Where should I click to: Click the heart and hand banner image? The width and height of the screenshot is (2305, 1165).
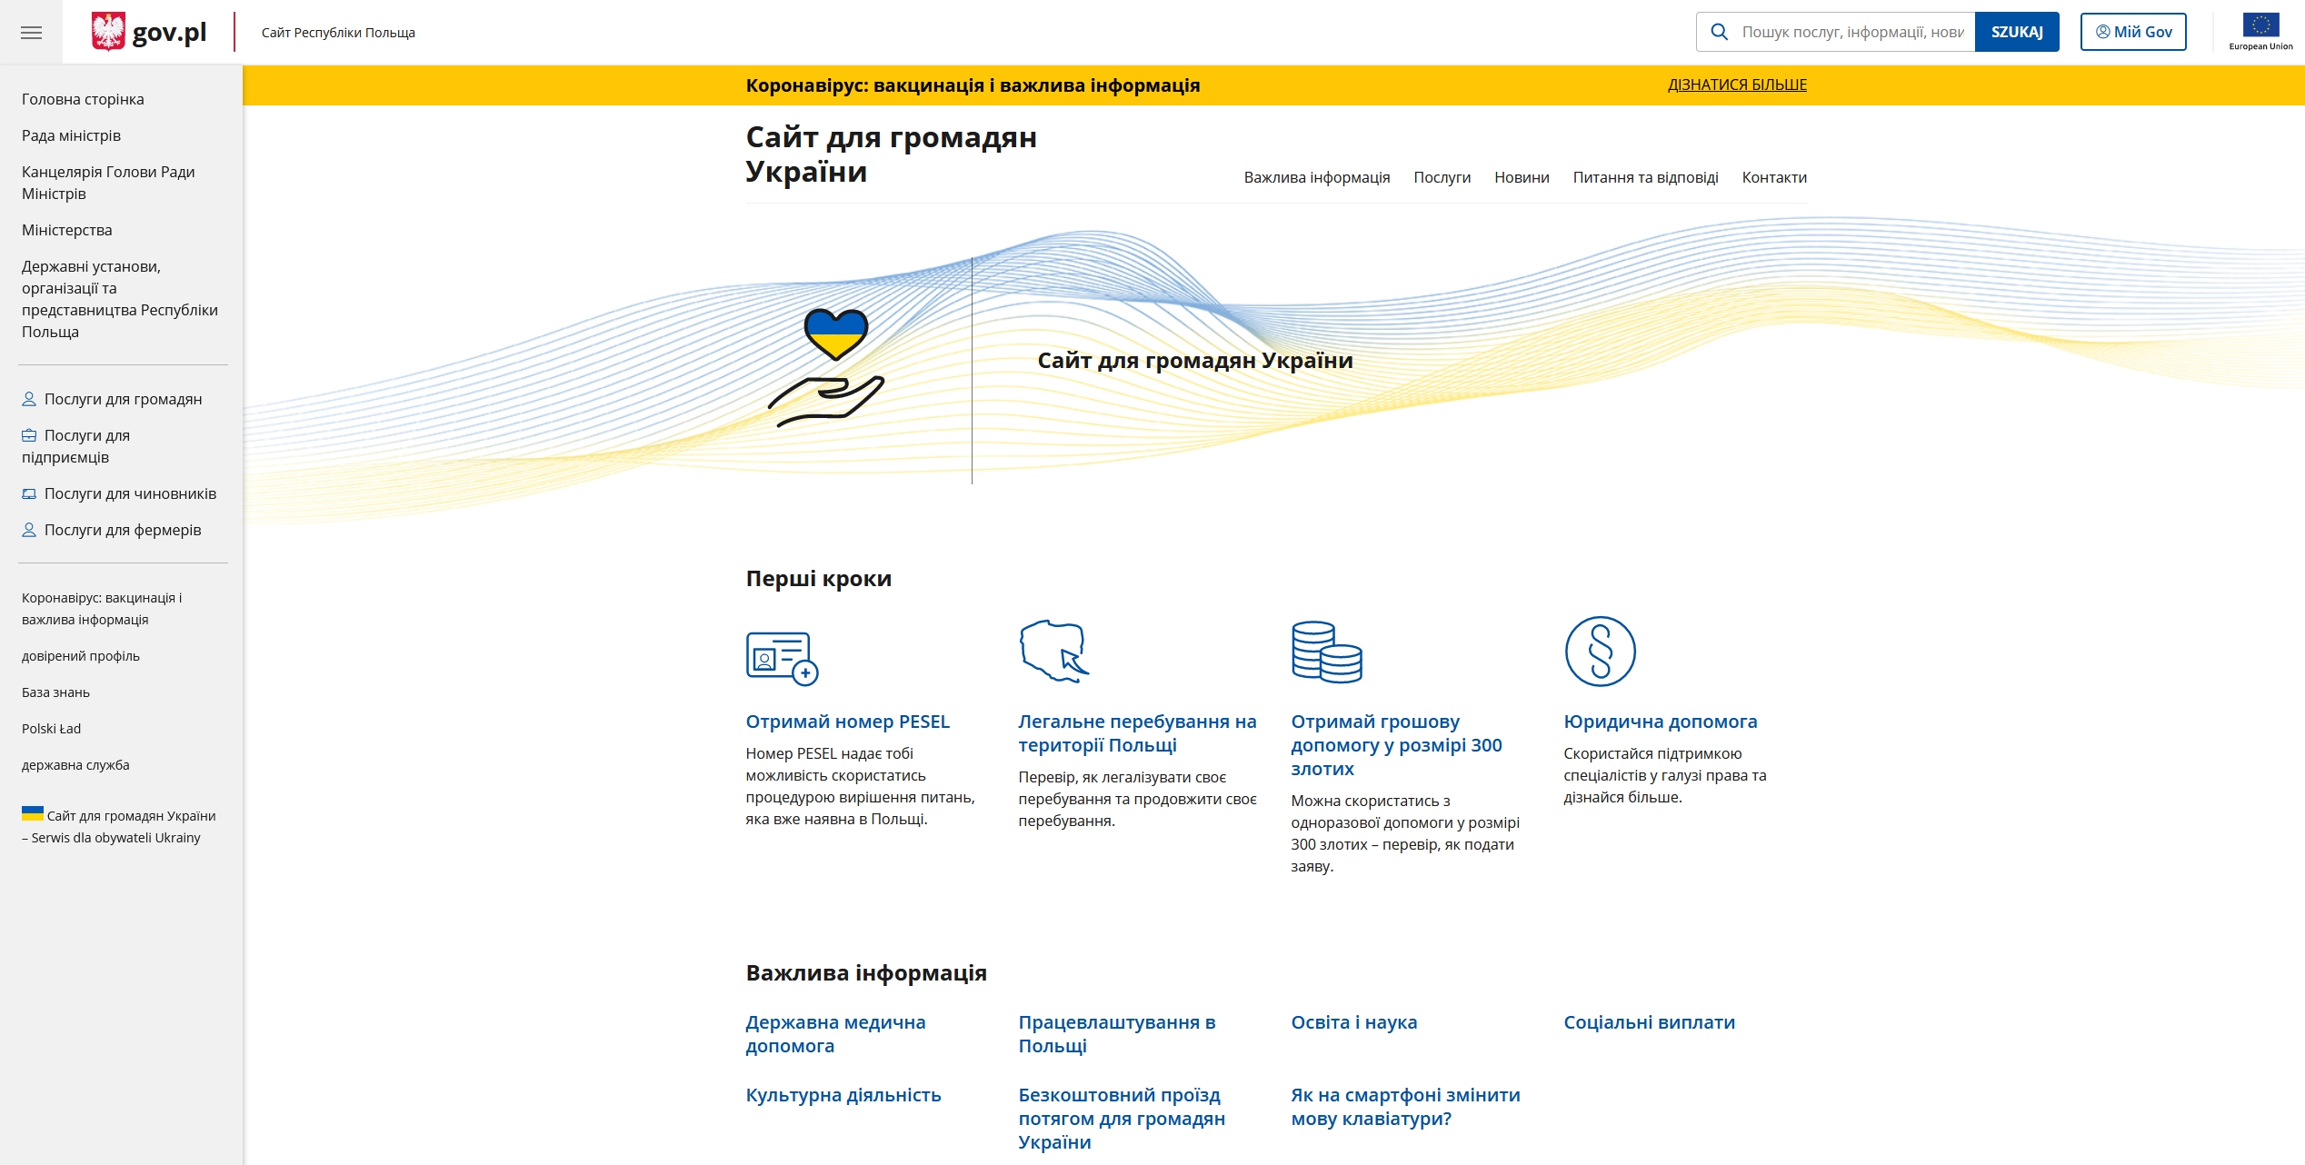pos(826,367)
